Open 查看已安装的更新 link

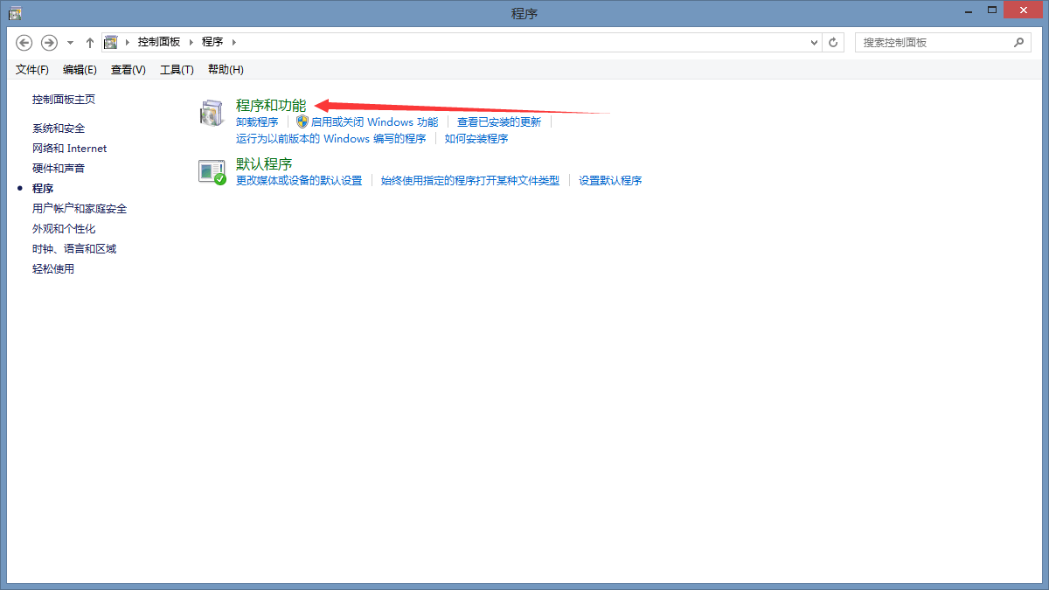[x=499, y=122]
